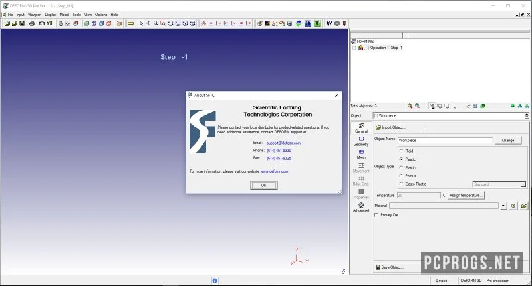Select the magnifying glass Zoom tool
The image size is (532, 286).
156,23
